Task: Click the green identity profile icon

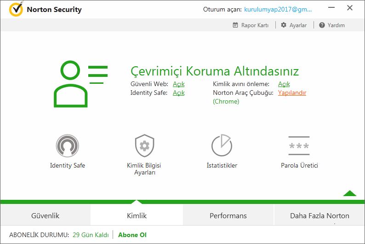Action: pos(81,84)
